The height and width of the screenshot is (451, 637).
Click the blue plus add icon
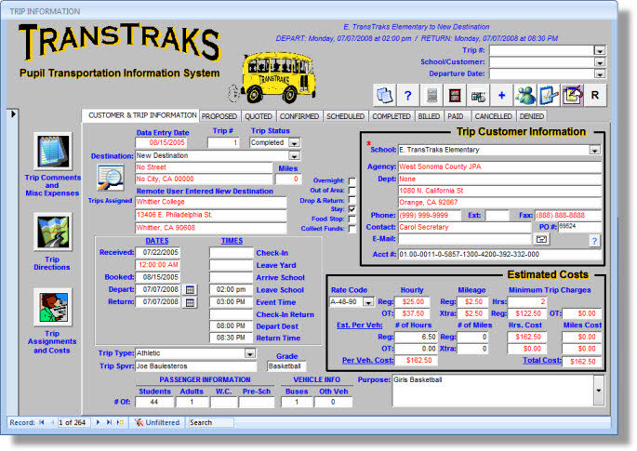coord(501,95)
